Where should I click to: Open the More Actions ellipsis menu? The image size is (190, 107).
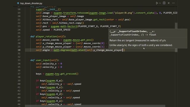(173, 3)
